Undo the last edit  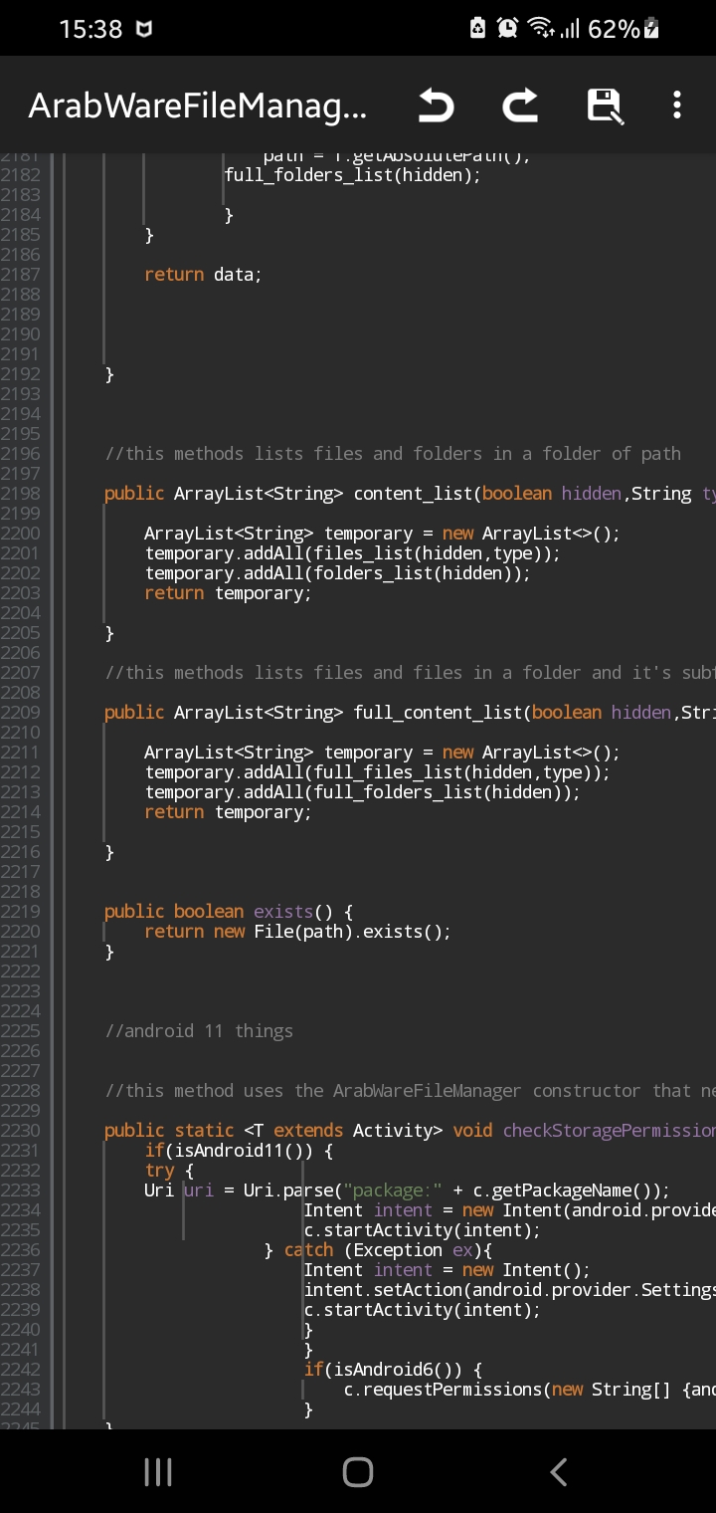(x=436, y=105)
